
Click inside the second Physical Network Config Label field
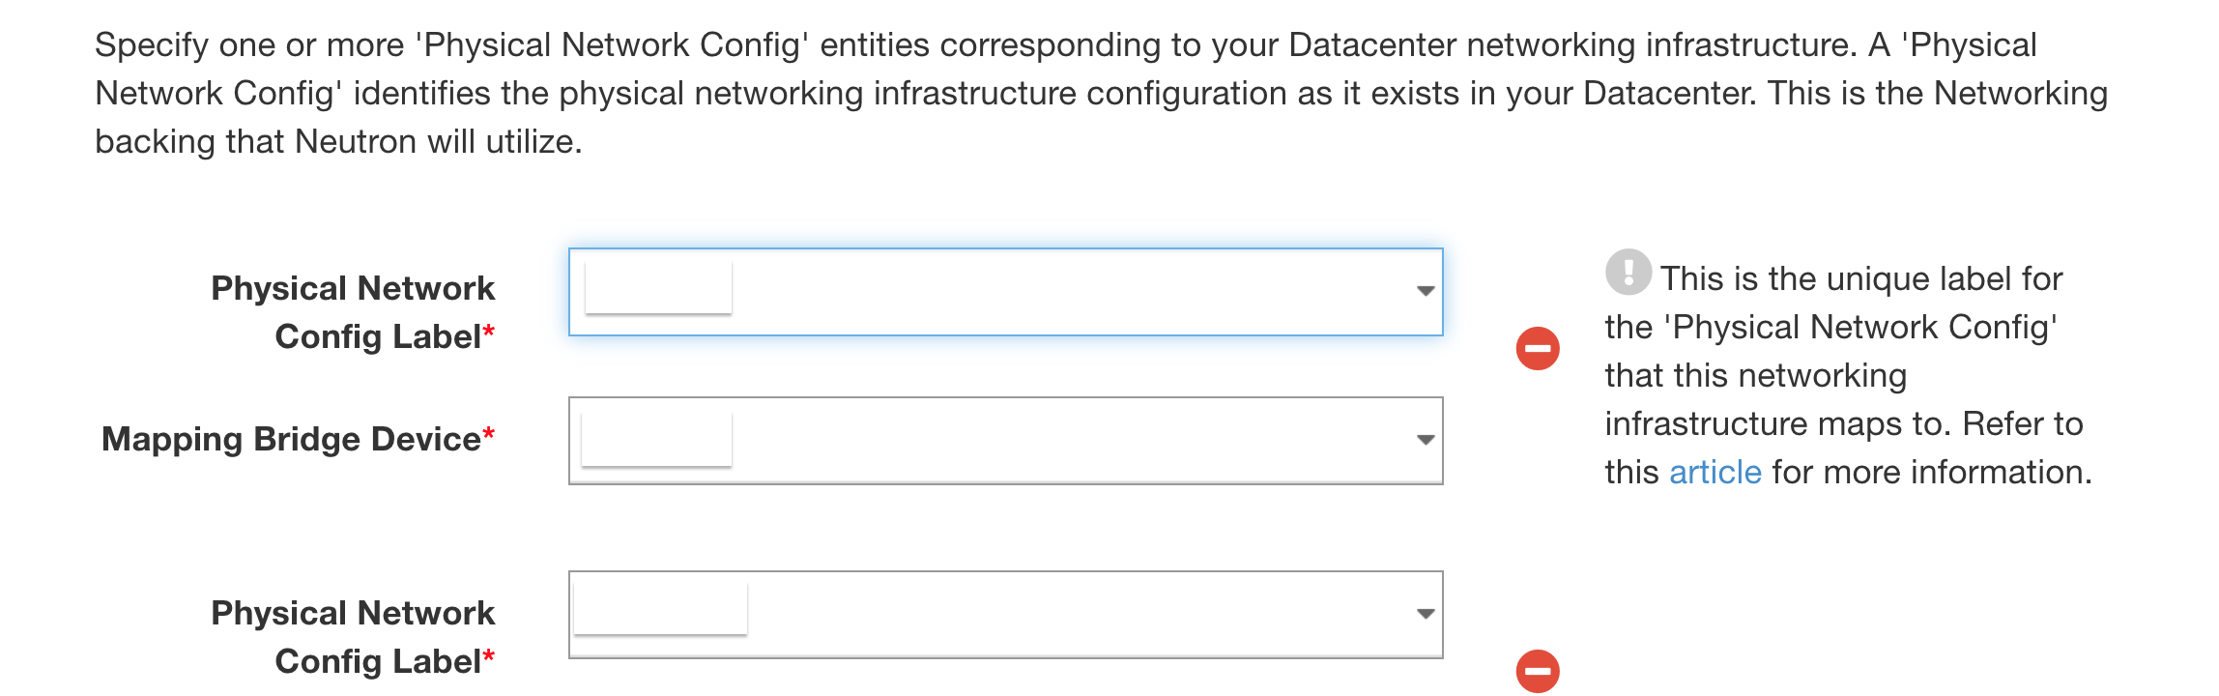[x=1006, y=615]
